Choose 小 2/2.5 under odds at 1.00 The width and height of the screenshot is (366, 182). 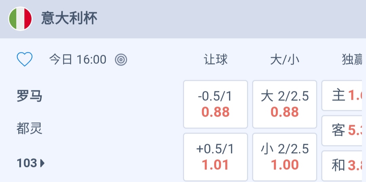coord(285,157)
